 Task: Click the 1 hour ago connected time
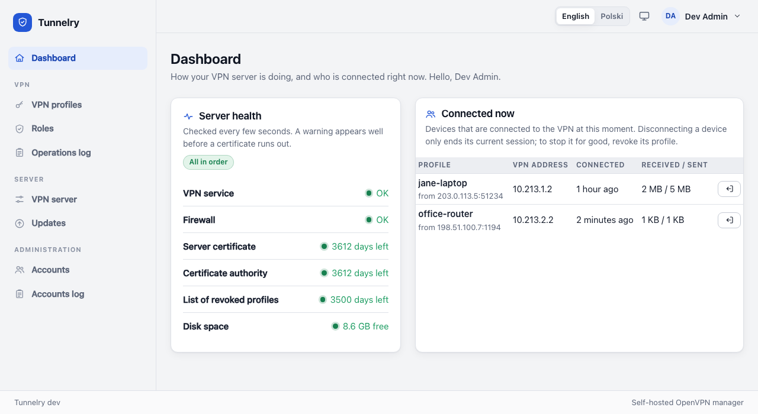[597, 189]
